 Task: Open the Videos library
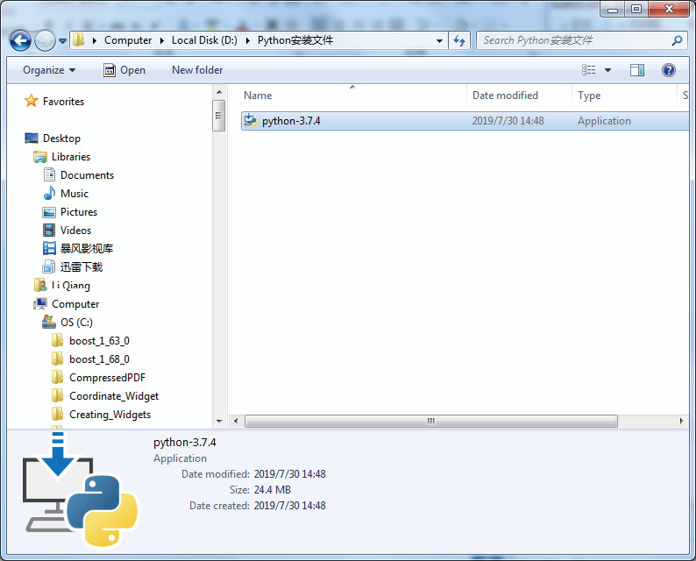(75, 231)
